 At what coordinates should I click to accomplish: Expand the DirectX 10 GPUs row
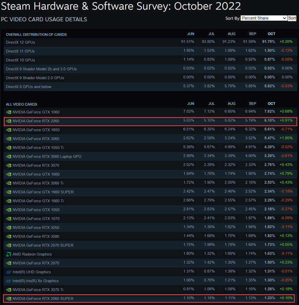click(x=21, y=60)
